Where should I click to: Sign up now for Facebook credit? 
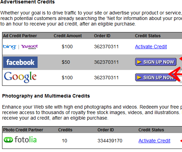156,62
